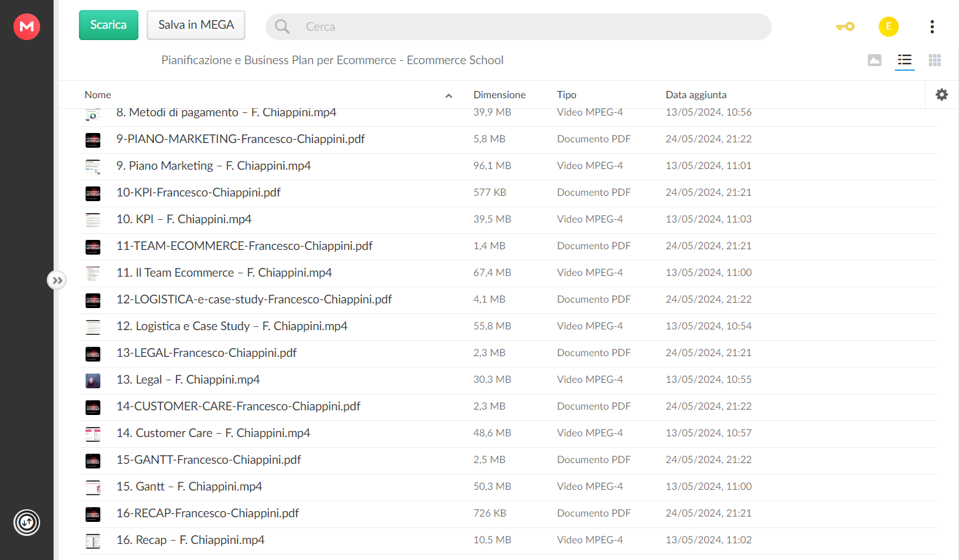Switch to media discovery image view
This screenshot has height=560, width=959.
(874, 60)
